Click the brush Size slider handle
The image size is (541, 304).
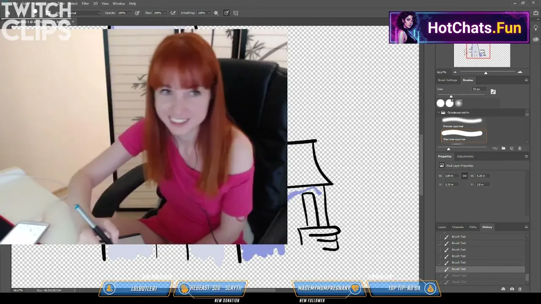click(451, 96)
